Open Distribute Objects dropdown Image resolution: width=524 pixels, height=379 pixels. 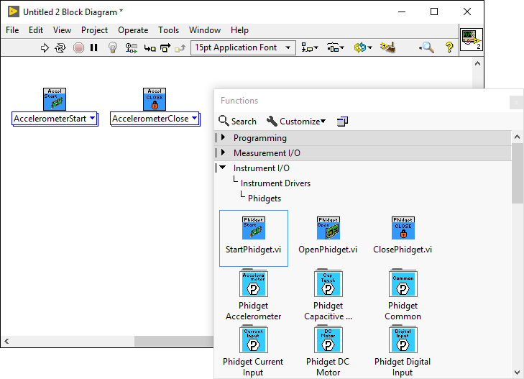(335, 47)
